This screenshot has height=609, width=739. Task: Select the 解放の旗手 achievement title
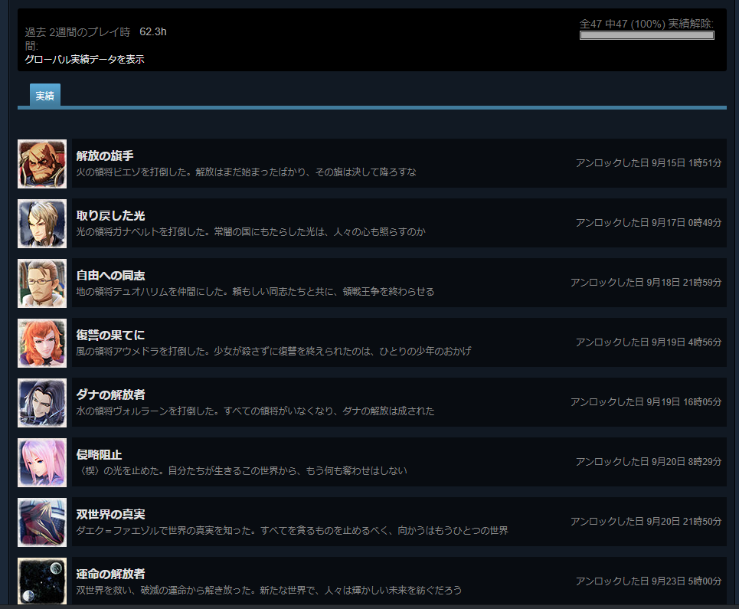tap(105, 156)
